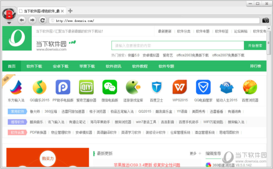This screenshot has height=169, width=273.
Task: Open the QQ2015 link
Action: point(145,111)
